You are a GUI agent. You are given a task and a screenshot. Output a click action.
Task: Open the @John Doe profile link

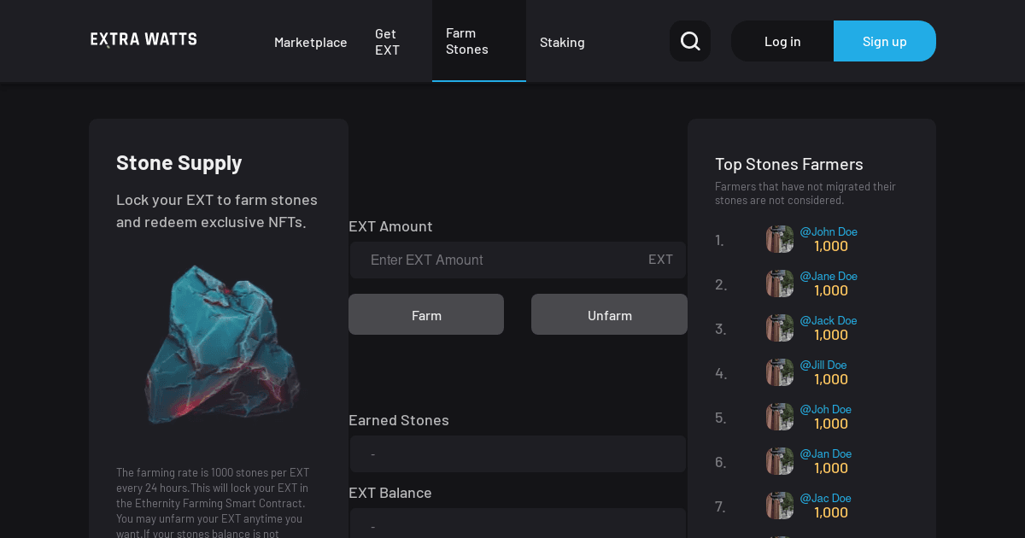[829, 231]
